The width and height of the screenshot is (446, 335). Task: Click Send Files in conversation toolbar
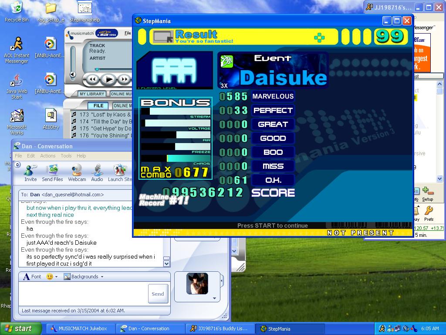pyautogui.click(x=52, y=173)
